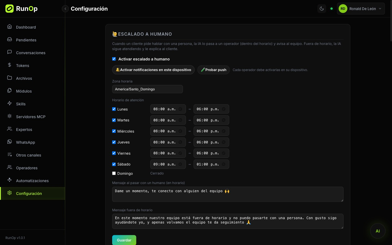Screen dimensions: 392x245
Task: Click the WhatsApp icon in sidebar
Action: 10,142
